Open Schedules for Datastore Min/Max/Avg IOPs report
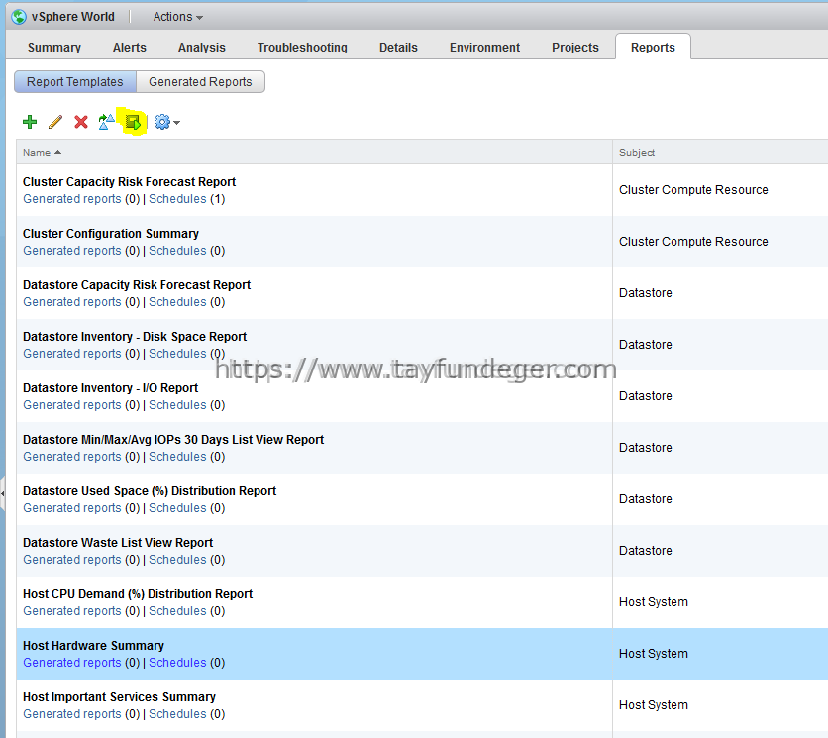Image resolution: width=828 pixels, height=738 pixels. click(x=177, y=457)
